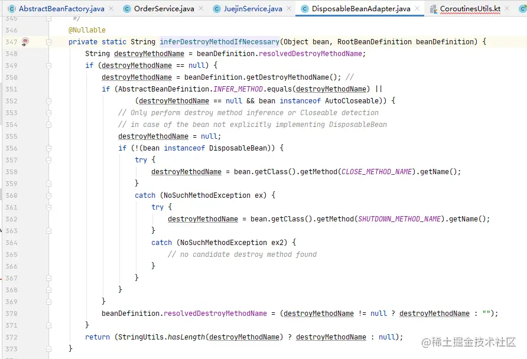Screen dimensions: 527x359
Task: Click line number 347 in gutter
Action: 11,42
